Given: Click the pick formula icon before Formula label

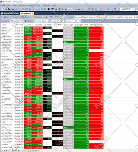Looking at the screenshot, I should [61, 17].
